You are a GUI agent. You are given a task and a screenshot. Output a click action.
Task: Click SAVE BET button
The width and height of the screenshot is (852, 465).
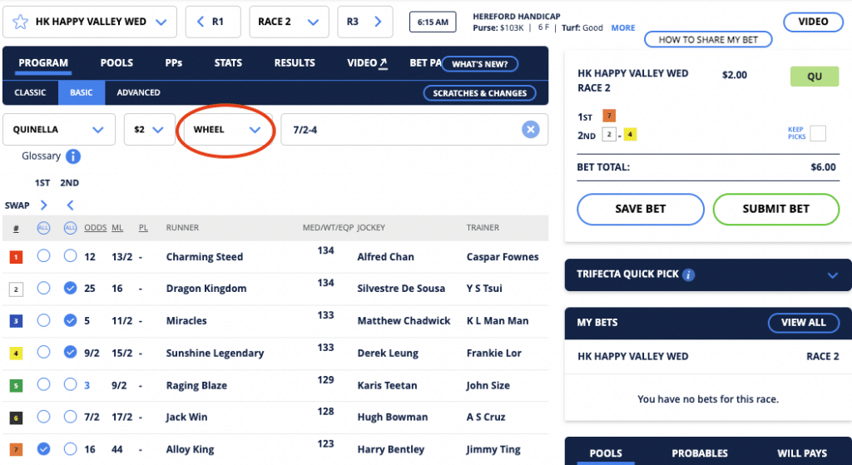coord(640,209)
